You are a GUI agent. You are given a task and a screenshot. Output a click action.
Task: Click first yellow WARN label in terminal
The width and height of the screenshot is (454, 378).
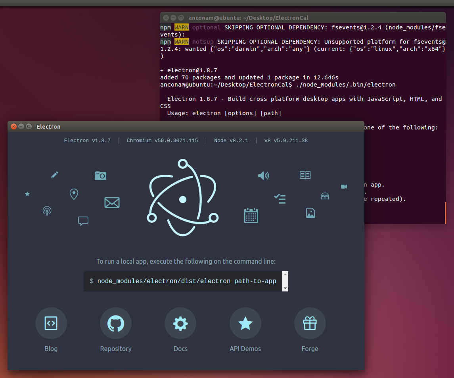pos(182,27)
